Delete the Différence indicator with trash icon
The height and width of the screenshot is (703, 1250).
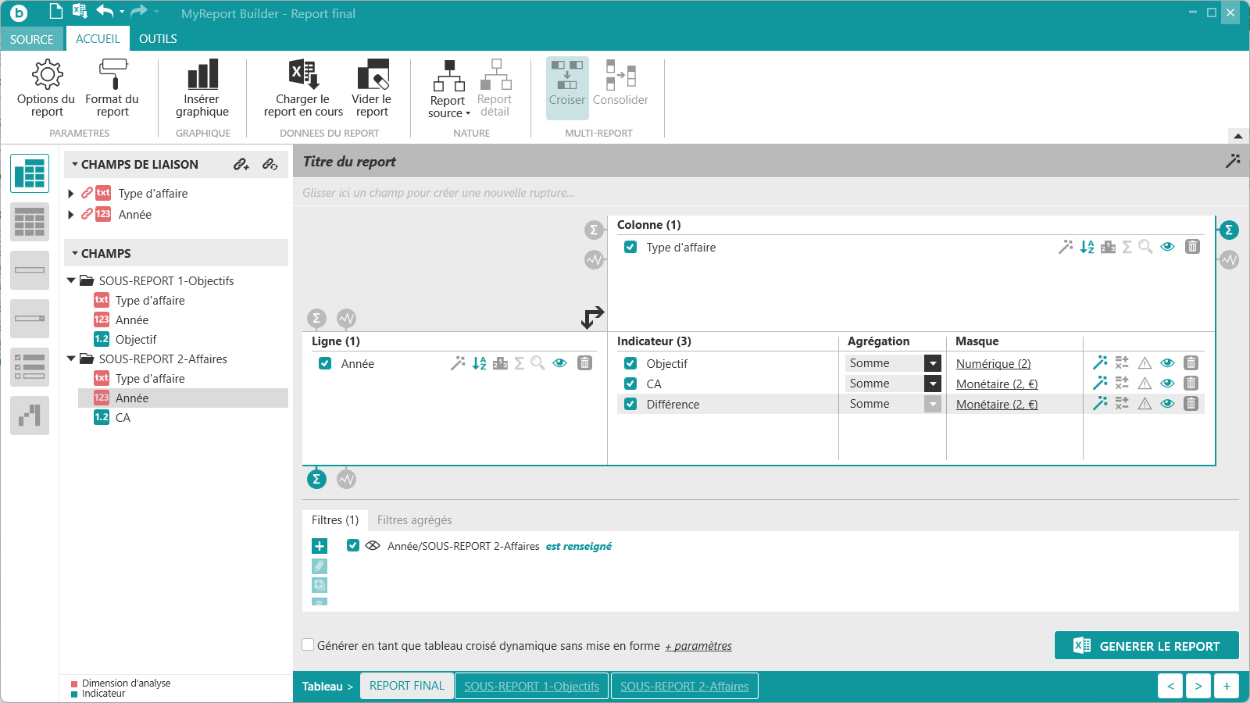click(1191, 404)
